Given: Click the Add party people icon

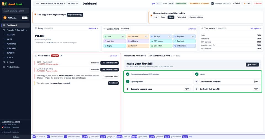Looking at the screenshot, I should click(129, 41).
